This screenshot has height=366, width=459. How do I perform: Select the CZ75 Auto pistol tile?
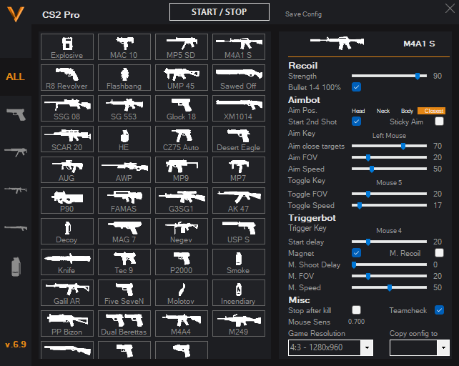point(181,139)
